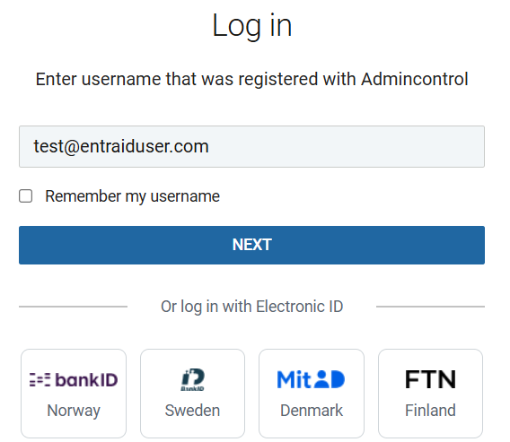Click on the test@entraiduser.com text
This screenshot has height=442, width=510.
coord(121,146)
